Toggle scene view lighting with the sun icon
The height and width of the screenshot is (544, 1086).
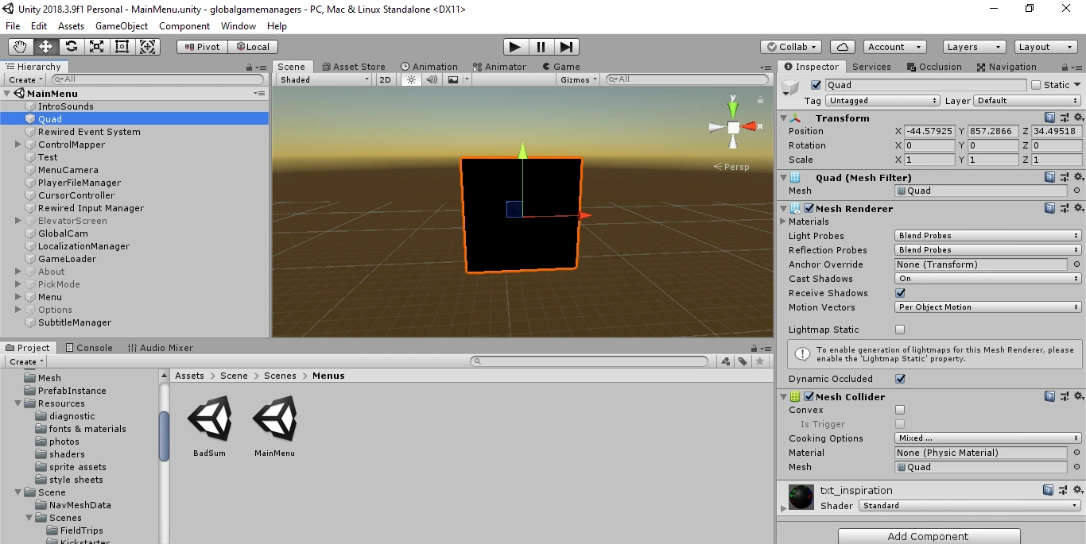(x=410, y=79)
